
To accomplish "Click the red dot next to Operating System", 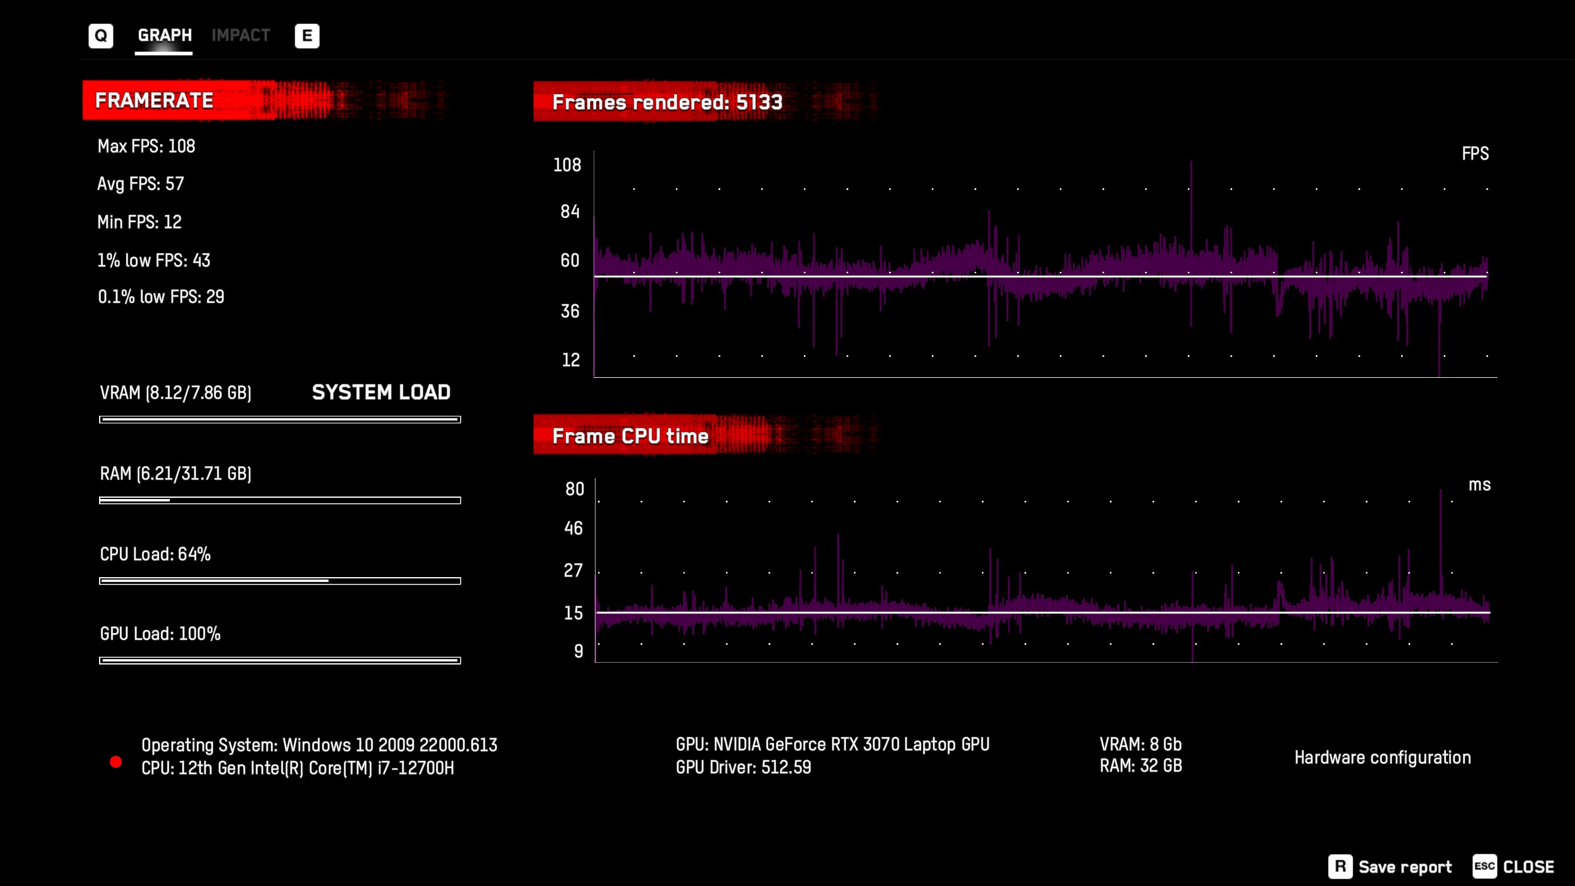I will (116, 762).
